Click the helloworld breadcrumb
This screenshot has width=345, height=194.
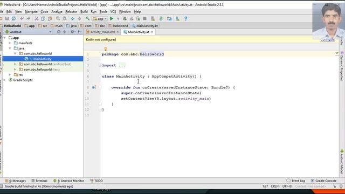pyautogui.click(x=119, y=26)
